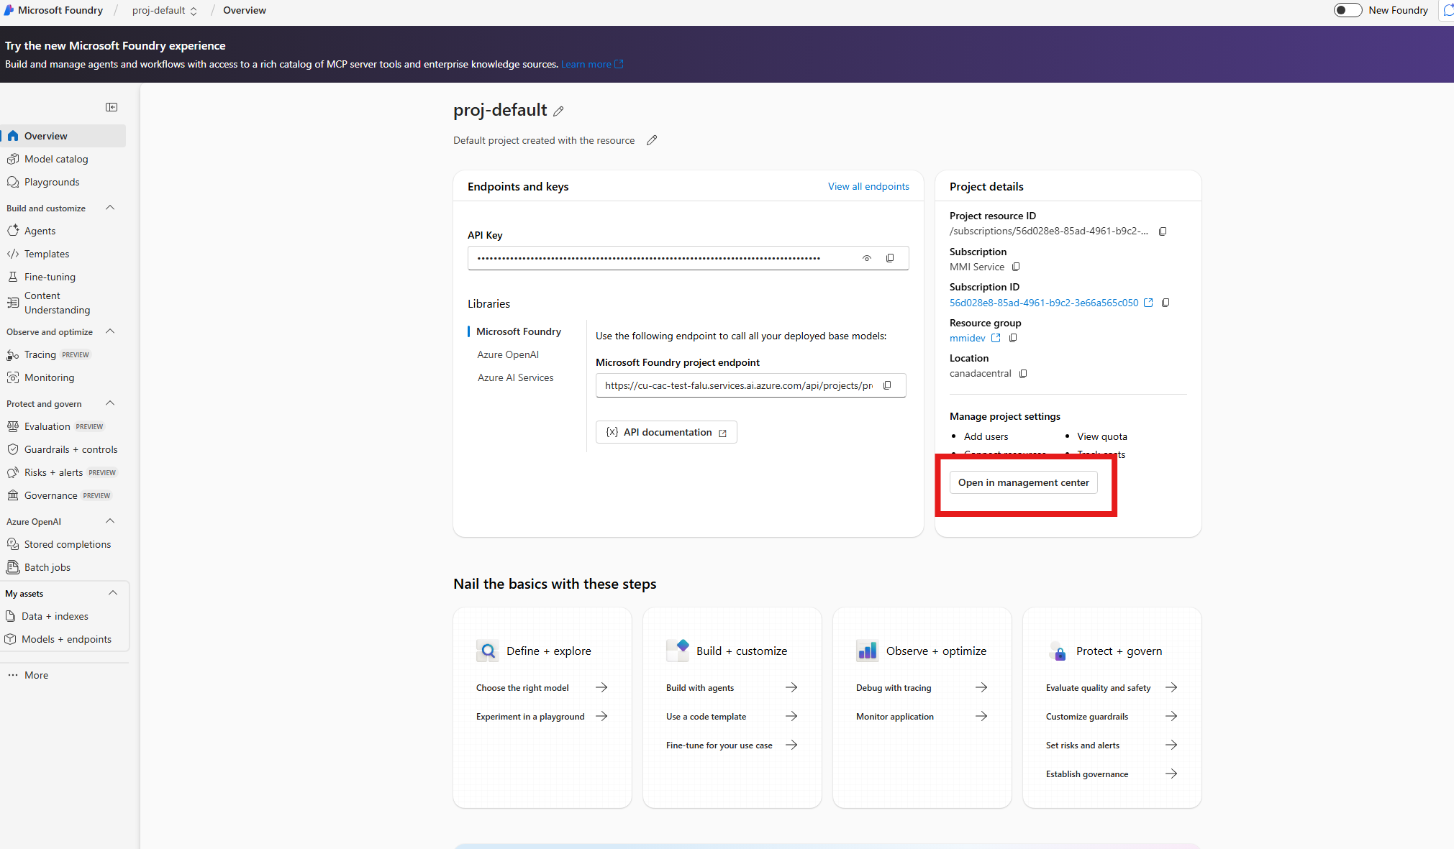Arrow next to Customize guardrails
Image resolution: width=1454 pixels, height=849 pixels.
tap(1171, 716)
